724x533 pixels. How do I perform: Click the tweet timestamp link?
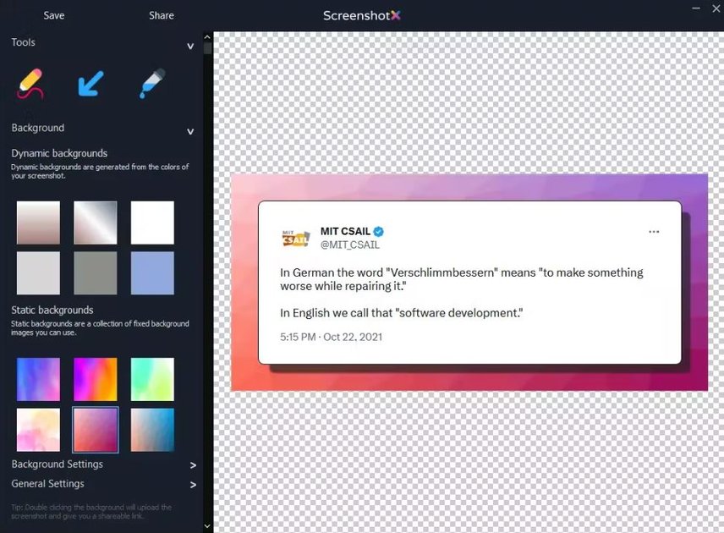tap(330, 337)
